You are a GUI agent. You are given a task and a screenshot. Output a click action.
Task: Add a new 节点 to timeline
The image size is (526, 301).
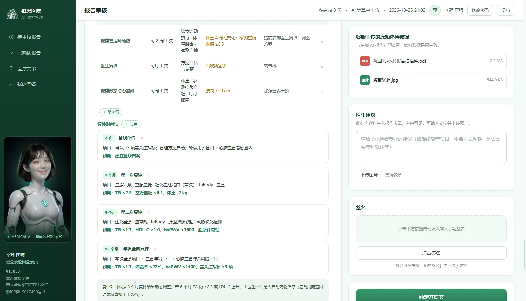point(131,124)
